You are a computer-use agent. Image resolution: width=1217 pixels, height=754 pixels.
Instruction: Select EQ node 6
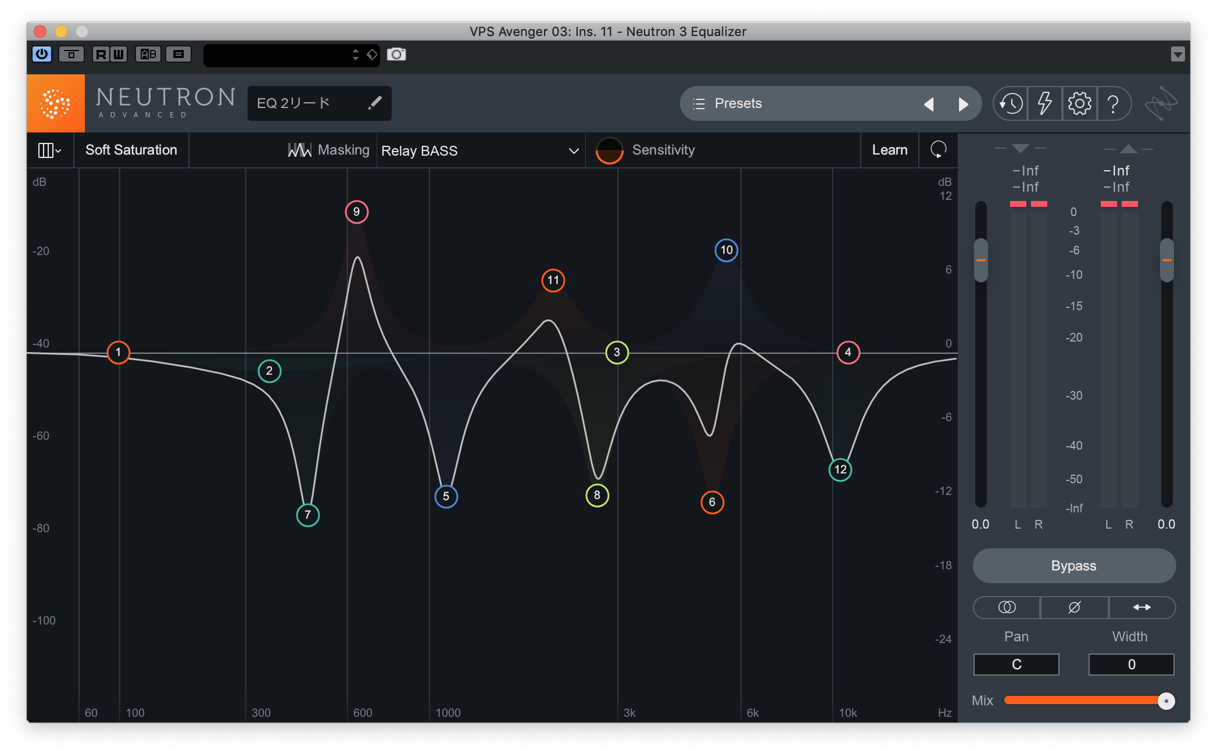point(712,502)
